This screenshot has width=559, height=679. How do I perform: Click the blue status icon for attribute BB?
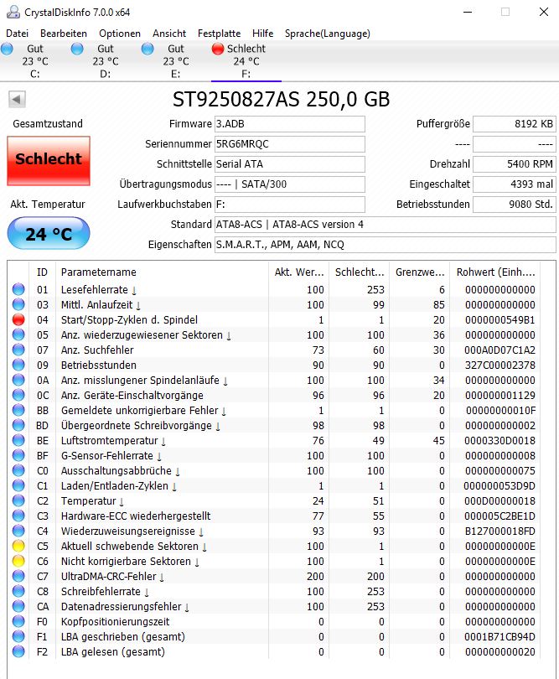[18, 410]
